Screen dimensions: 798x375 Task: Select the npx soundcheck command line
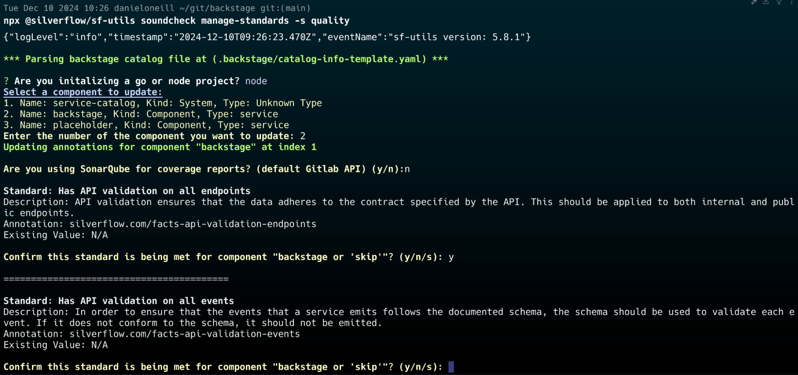(x=176, y=21)
